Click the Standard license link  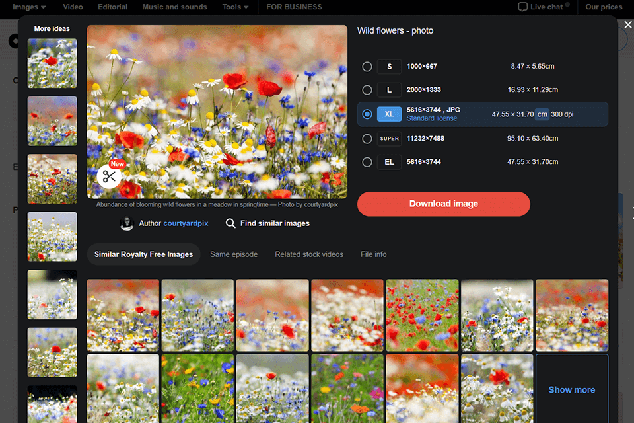pos(432,118)
